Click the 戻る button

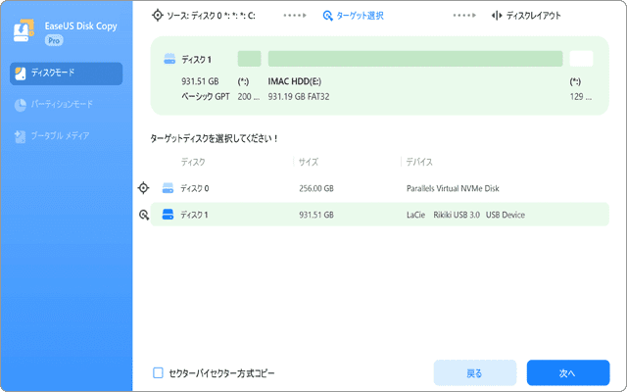(x=474, y=373)
